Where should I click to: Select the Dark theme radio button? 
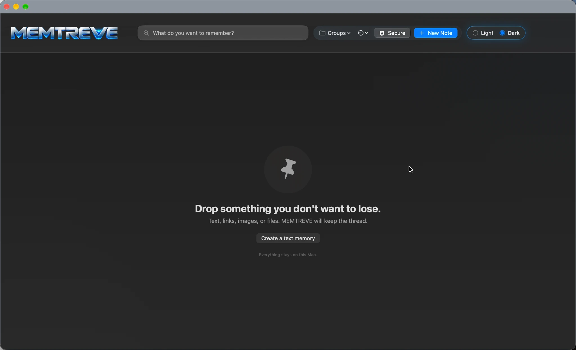click(x=502, y=33)
